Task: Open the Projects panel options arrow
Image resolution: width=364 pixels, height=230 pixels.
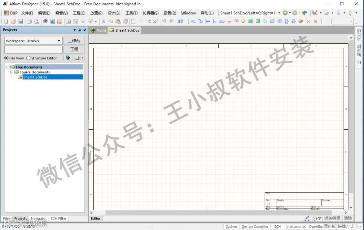Action: (x=74, y=30)
